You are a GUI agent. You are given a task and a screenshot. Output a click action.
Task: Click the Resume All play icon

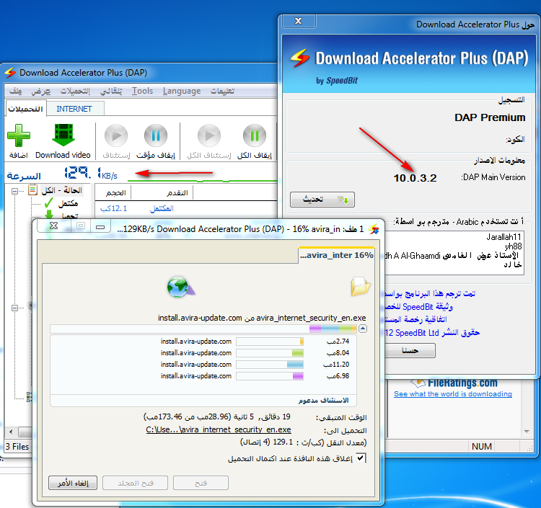click(x=209, y=135)
